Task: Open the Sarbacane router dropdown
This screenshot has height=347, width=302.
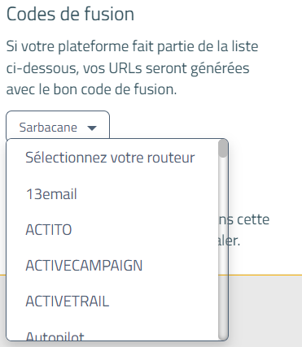Action: tap(58, 127)
